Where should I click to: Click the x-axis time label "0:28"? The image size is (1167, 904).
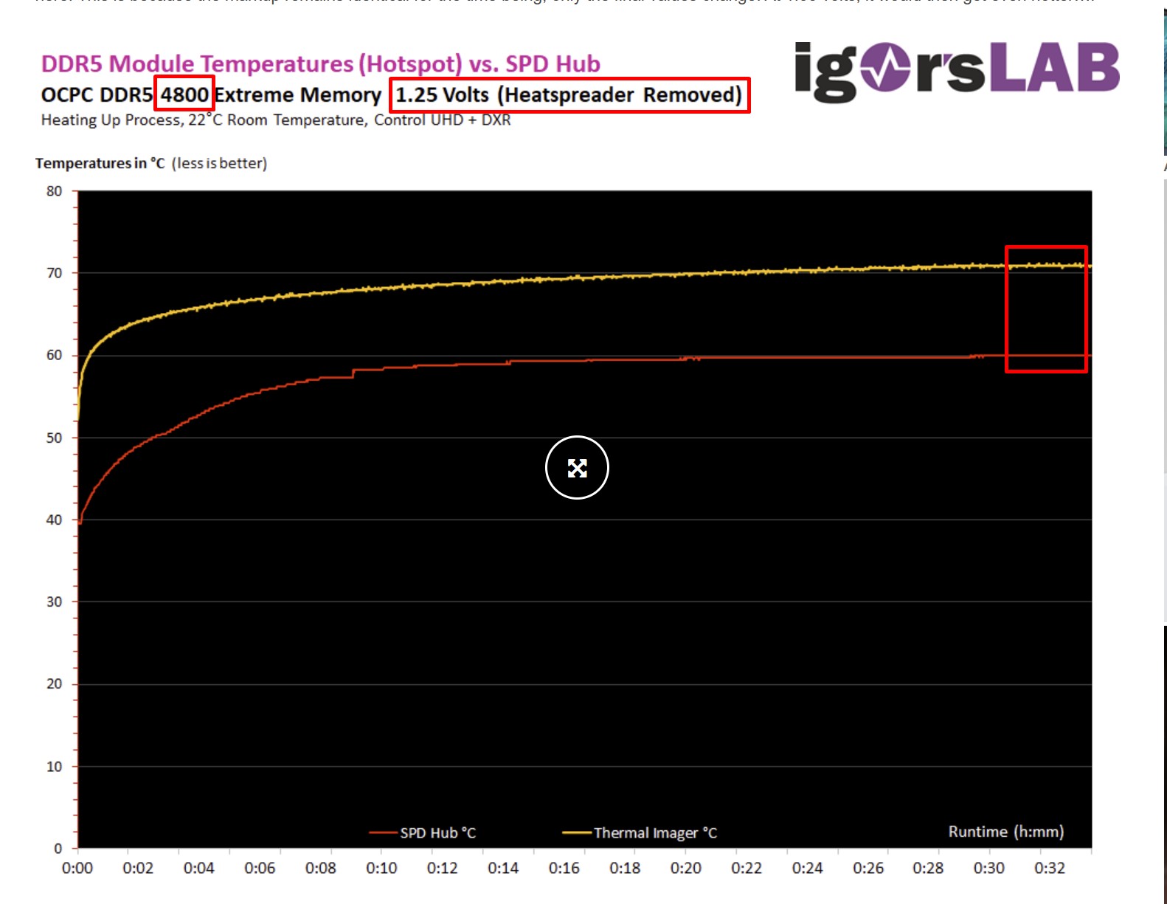pos(928,868)
